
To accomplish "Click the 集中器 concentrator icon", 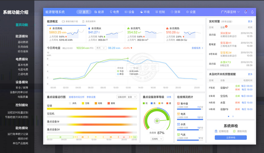I will coord(178,104).
